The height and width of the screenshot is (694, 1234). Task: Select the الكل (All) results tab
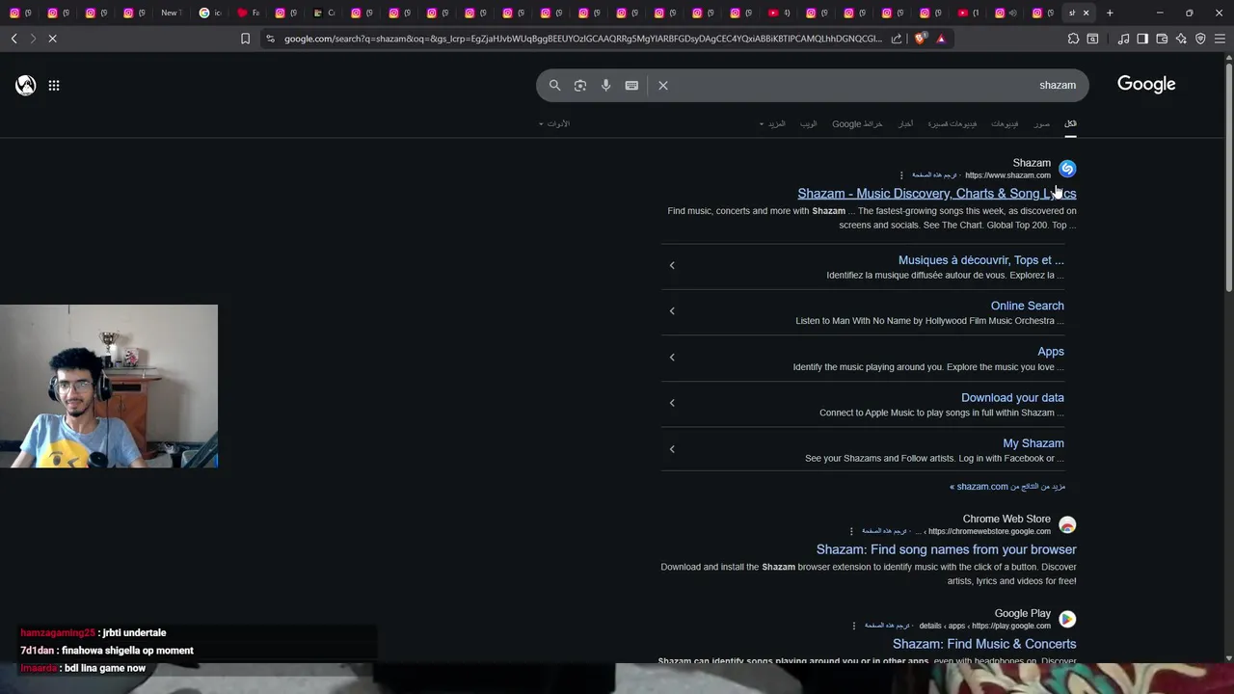pyautogui.click(x=1070, y=123)
